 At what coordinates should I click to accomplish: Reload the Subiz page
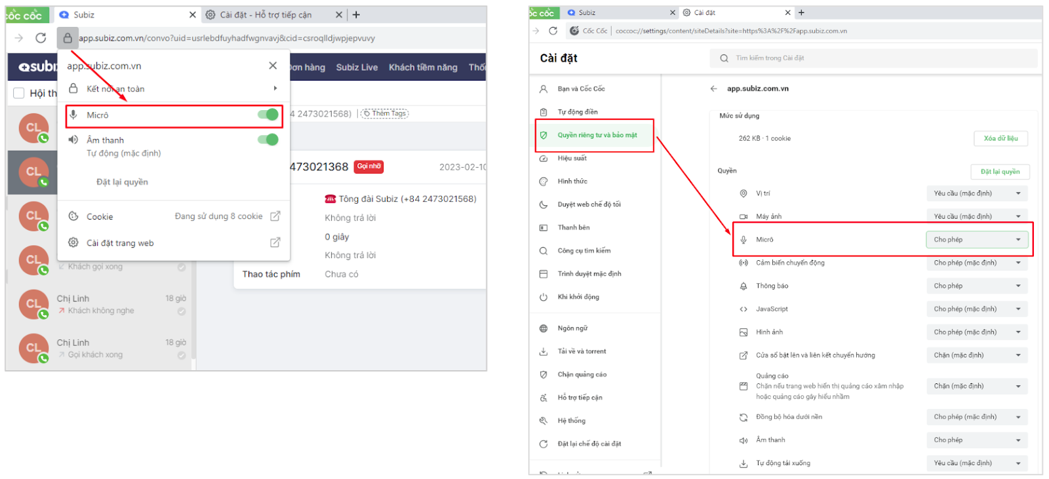(x=41, y=38)
